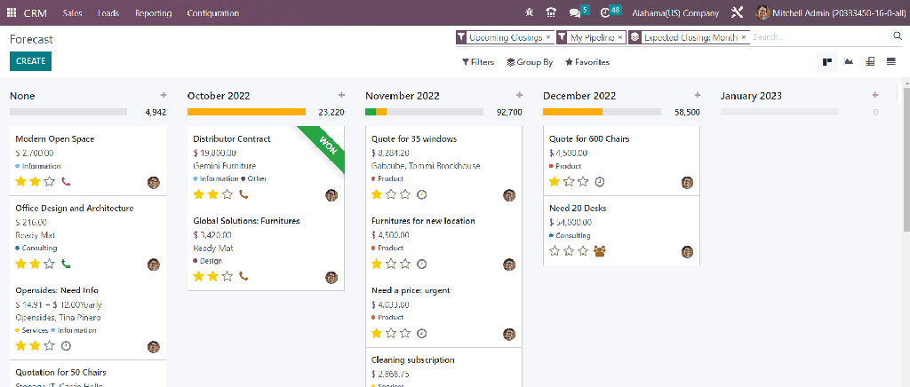Open the Configuration menu

213,12
